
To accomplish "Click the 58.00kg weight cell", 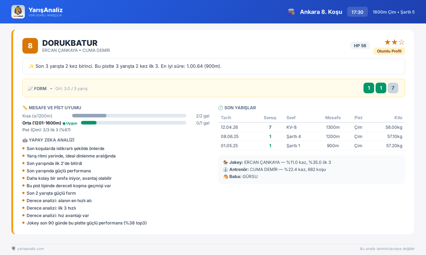I will [x=394, y=127].
